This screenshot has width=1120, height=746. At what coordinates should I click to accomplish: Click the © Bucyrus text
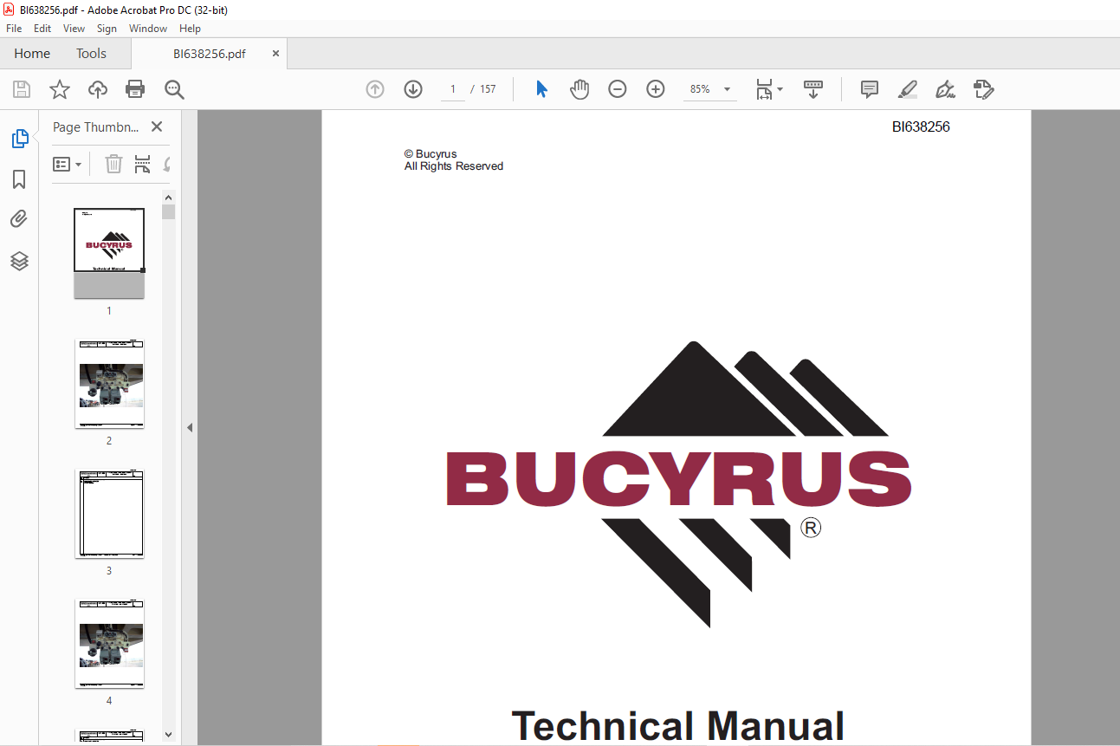click(431, 154)
